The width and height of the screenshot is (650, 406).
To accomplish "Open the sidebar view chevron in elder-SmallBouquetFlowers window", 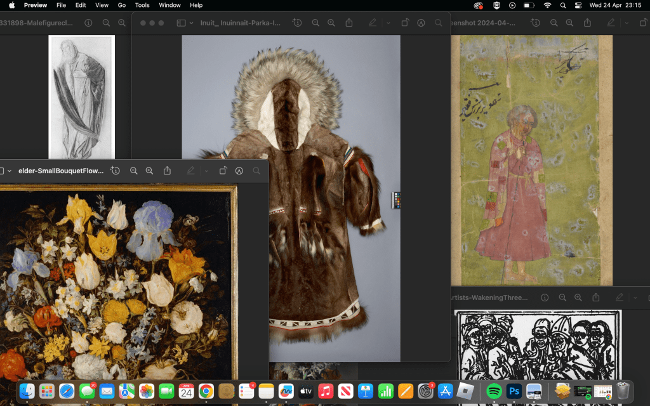I will pos(10,171).
